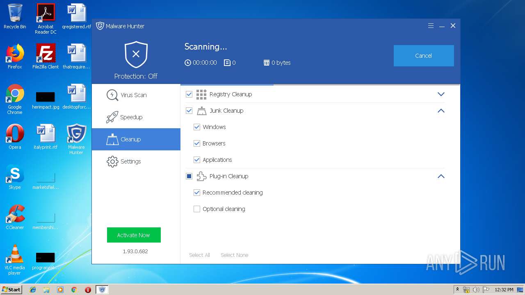Screen dimensions: 525x295
Task: Open the Cleanup tab
Action: click(136, 139)
